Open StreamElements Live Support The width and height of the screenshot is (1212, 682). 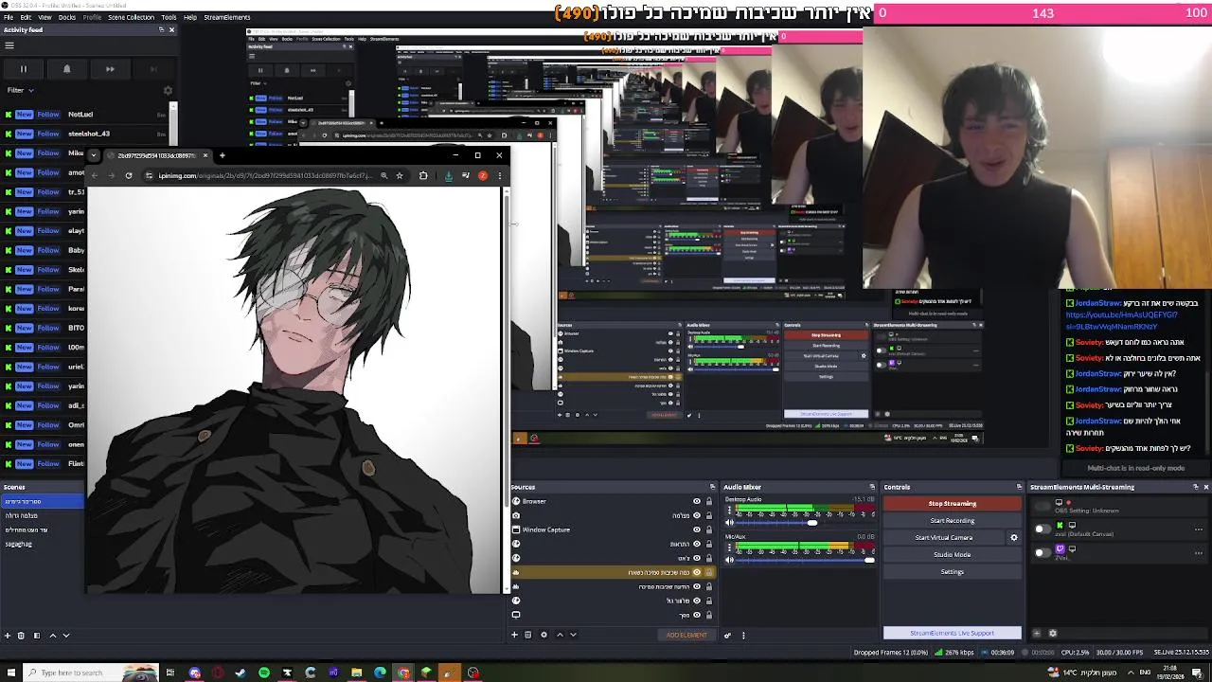[x=953, y=633]
